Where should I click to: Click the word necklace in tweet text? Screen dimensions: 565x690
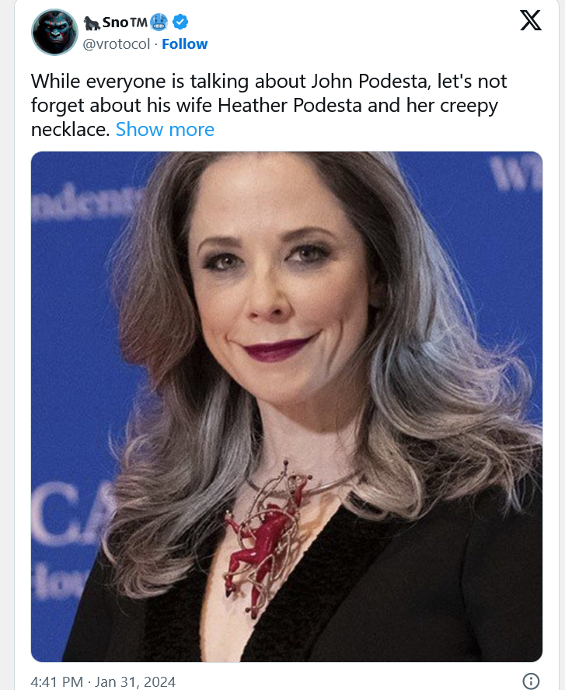69,129
